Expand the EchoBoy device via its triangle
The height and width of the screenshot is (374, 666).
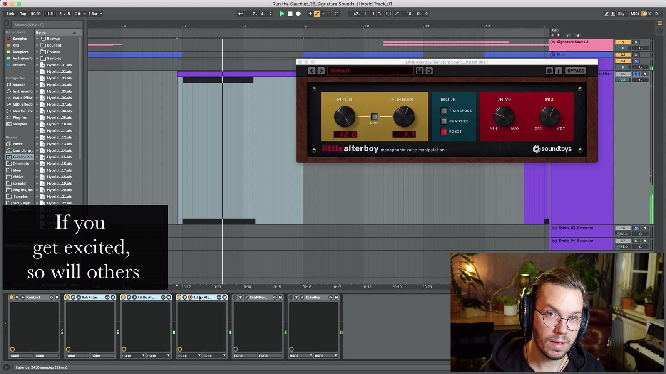coord(296,297)
